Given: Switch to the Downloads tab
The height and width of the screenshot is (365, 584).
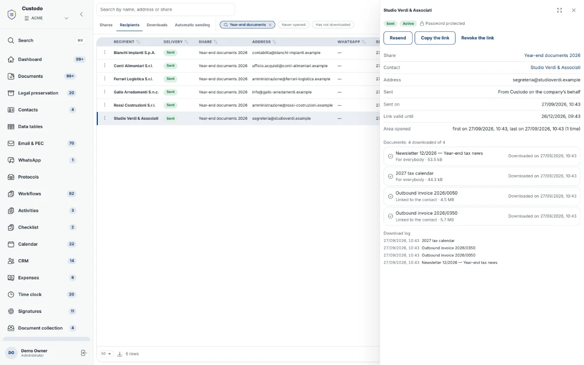Looking at the screenshot, I should point(157,25).
